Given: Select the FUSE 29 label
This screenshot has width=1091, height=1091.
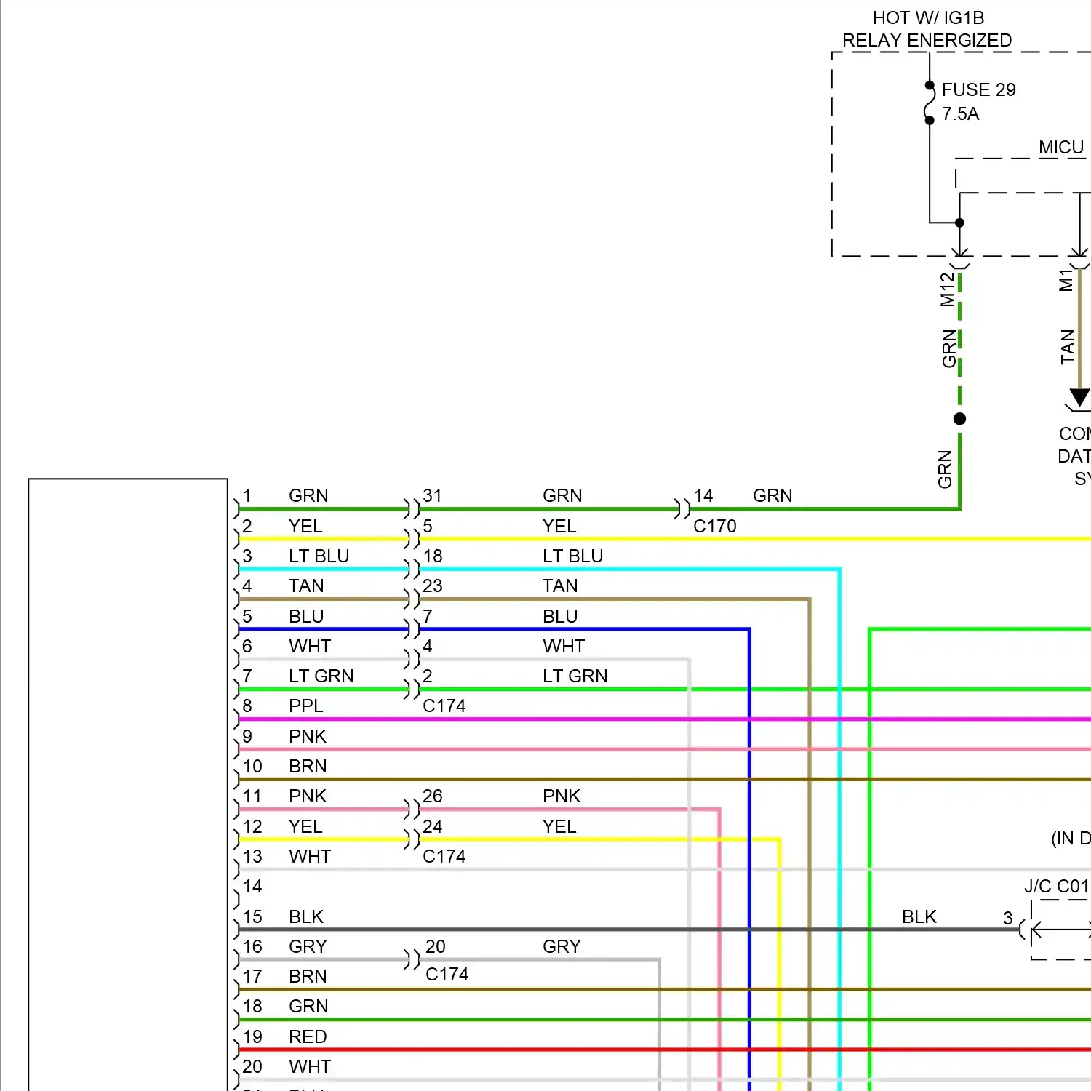Looking at the screenshot, I should tap(978, 89).
